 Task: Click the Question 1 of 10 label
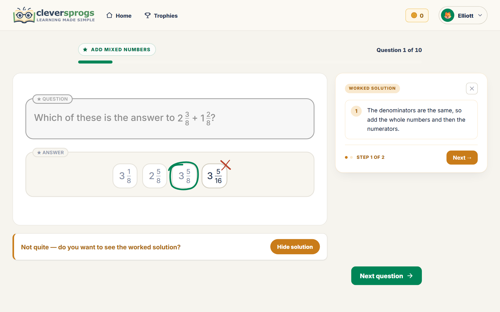tap(399, 50)
